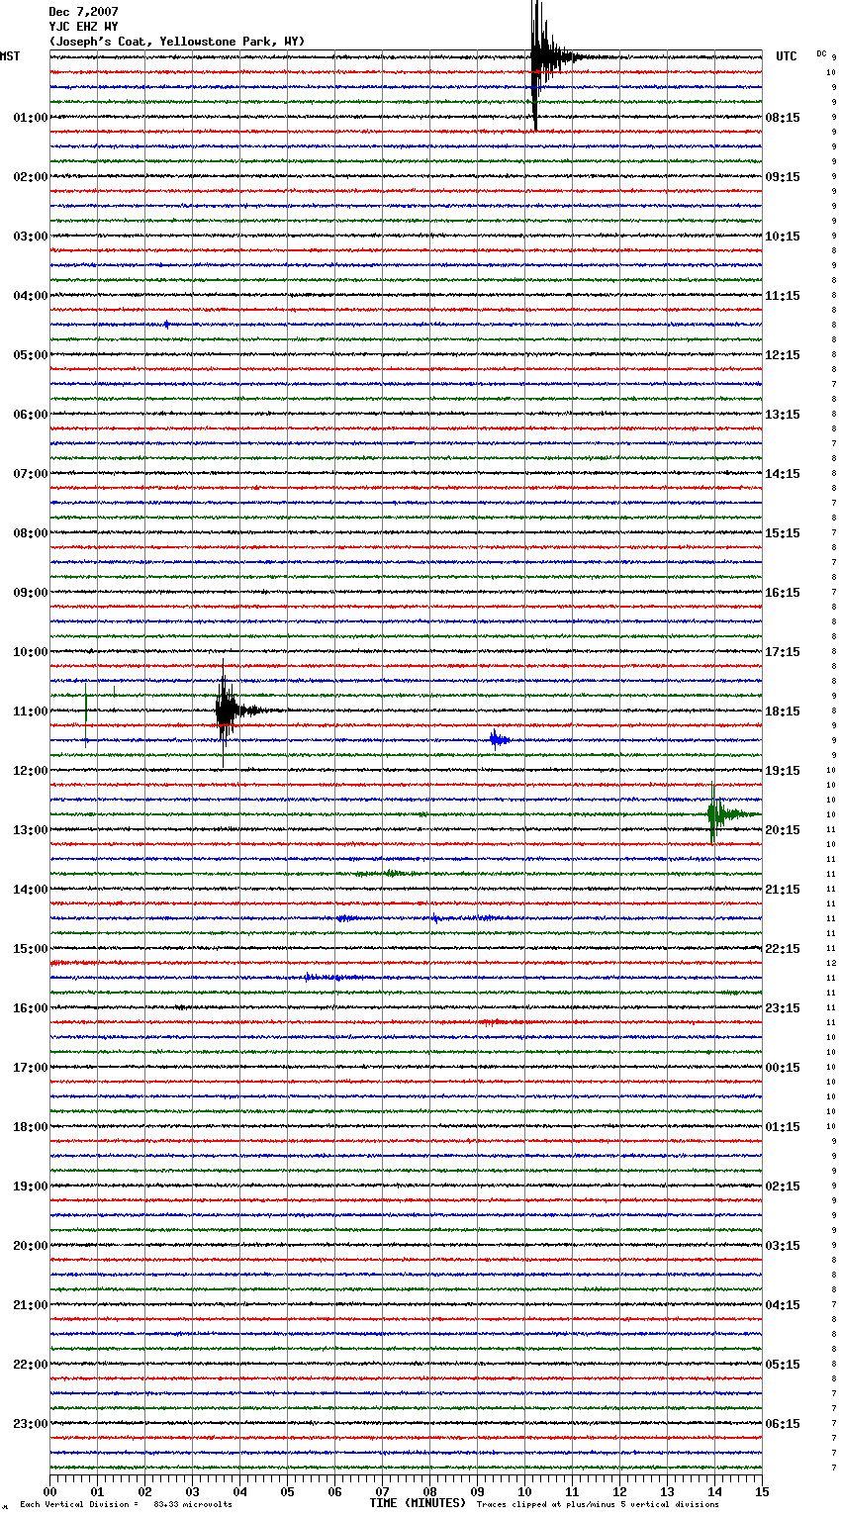The height and width of the screenshot is (1518, 841).
Task: Click the 20:00 MST time label
Action: pyautogui.click(x=31, y=1245)
